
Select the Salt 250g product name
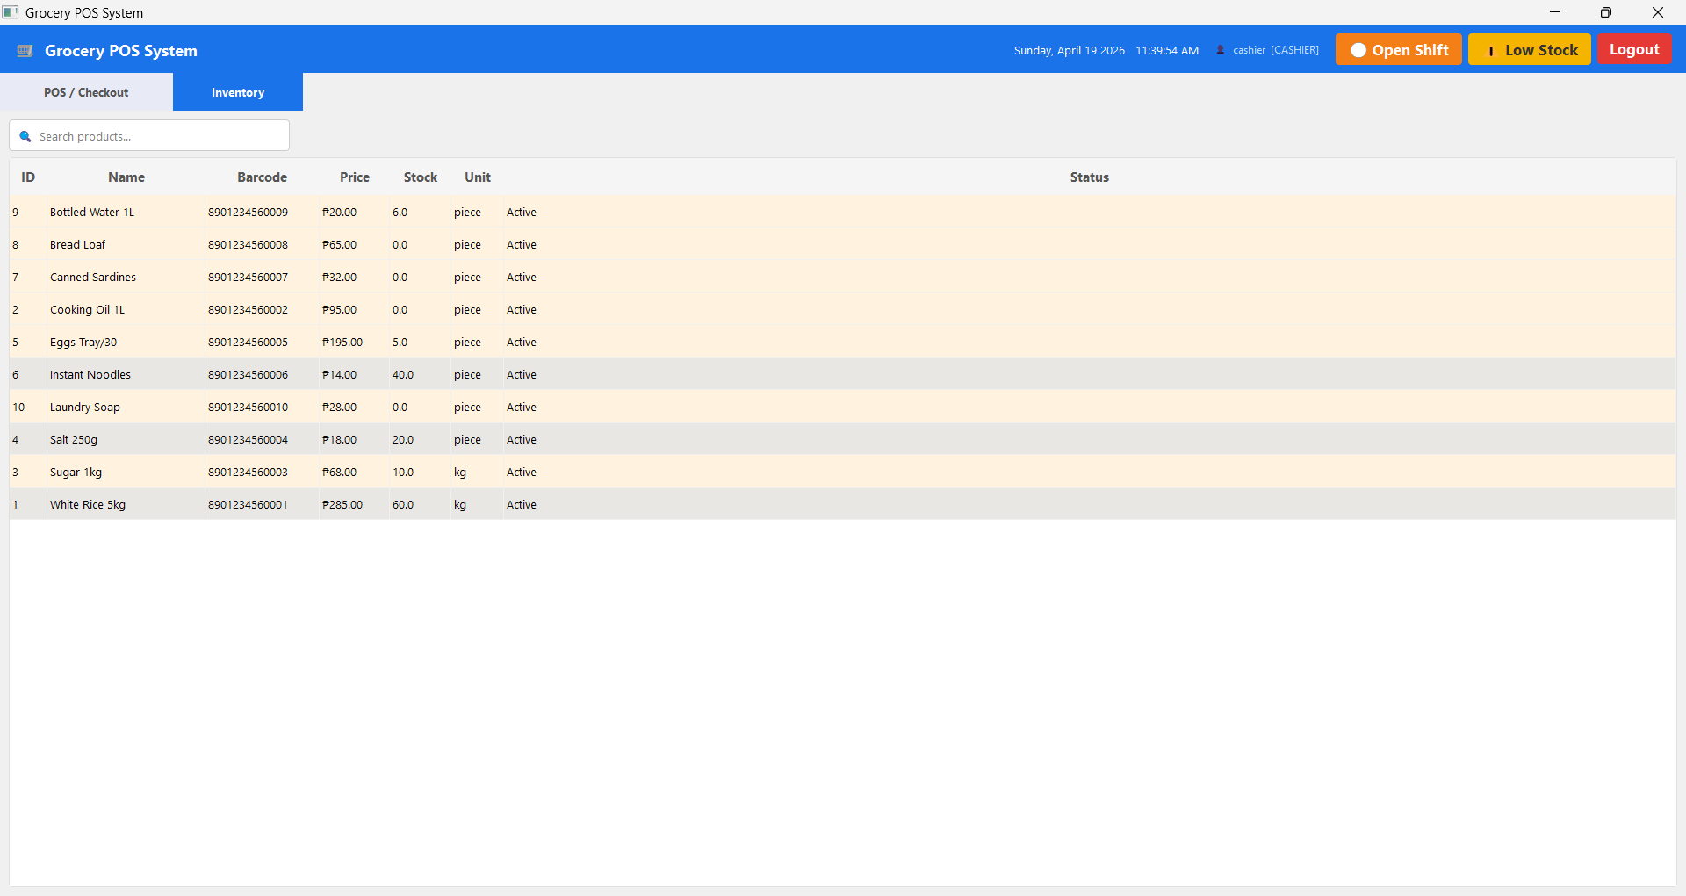pyautogui.click(x=74, y=440)
